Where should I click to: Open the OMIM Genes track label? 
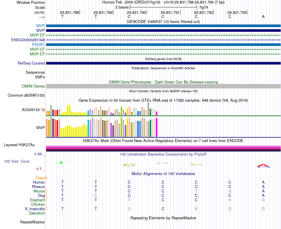pyautogui.click(x=33, y=86)
